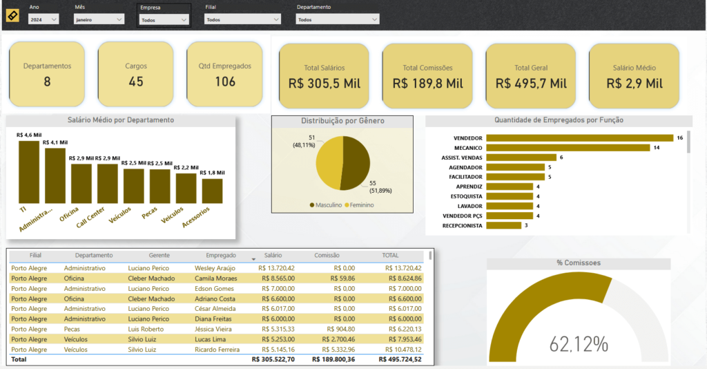Screen dimensions: 707x369
Task: Click the R$ 495.724,52 grand total
Action: [x=400, y=359]
